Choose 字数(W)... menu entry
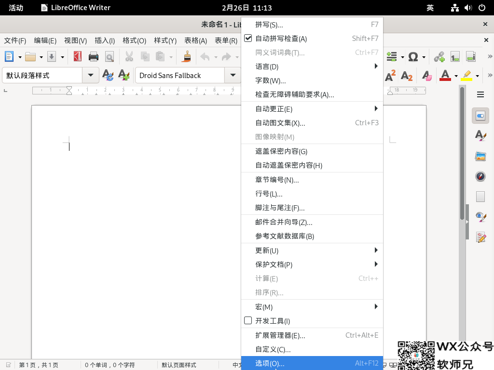The width and height of the screenshot is (494, 370). (x=312, y=80)
